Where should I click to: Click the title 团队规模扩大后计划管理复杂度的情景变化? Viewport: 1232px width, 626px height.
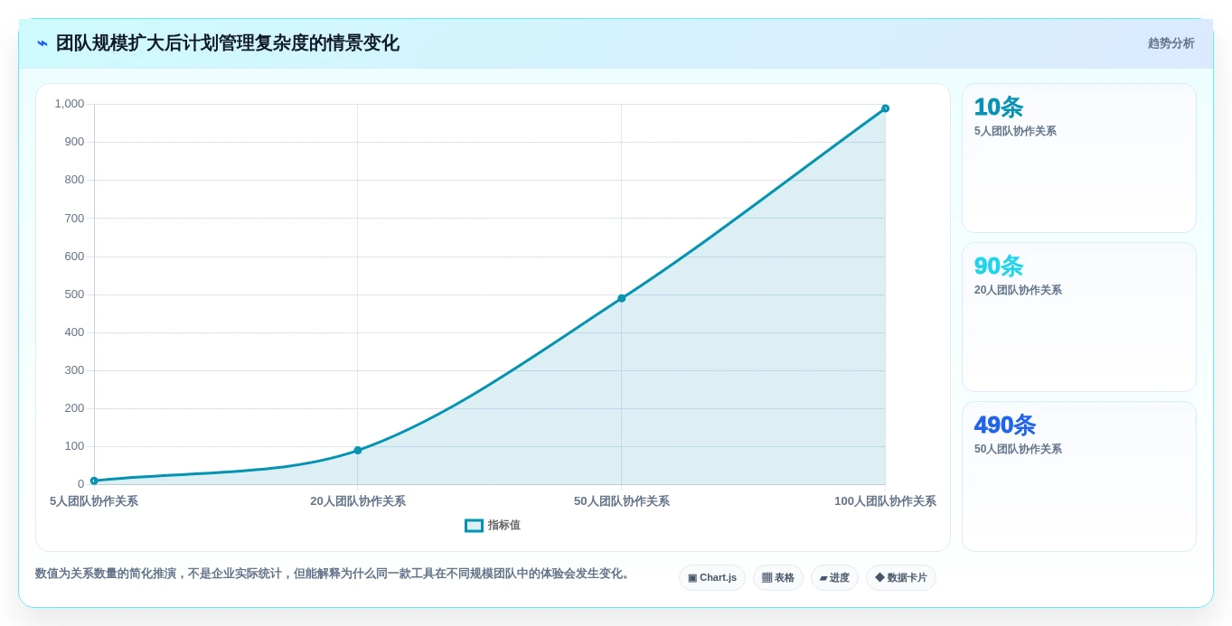coord(228,43)
